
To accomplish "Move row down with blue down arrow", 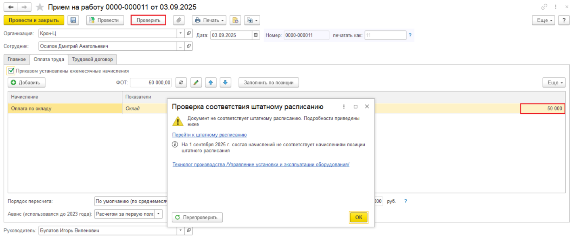I will coord(225,83).
